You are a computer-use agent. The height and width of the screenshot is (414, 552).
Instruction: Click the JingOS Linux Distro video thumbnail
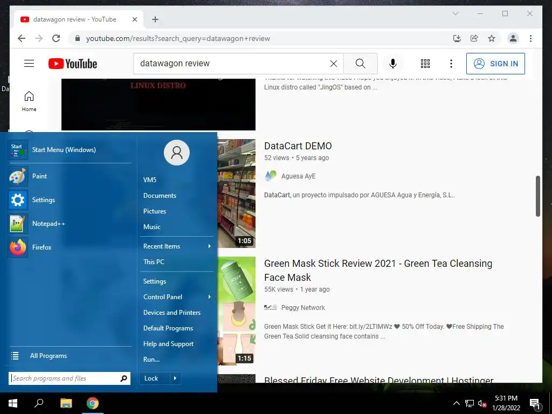point(158,105)
